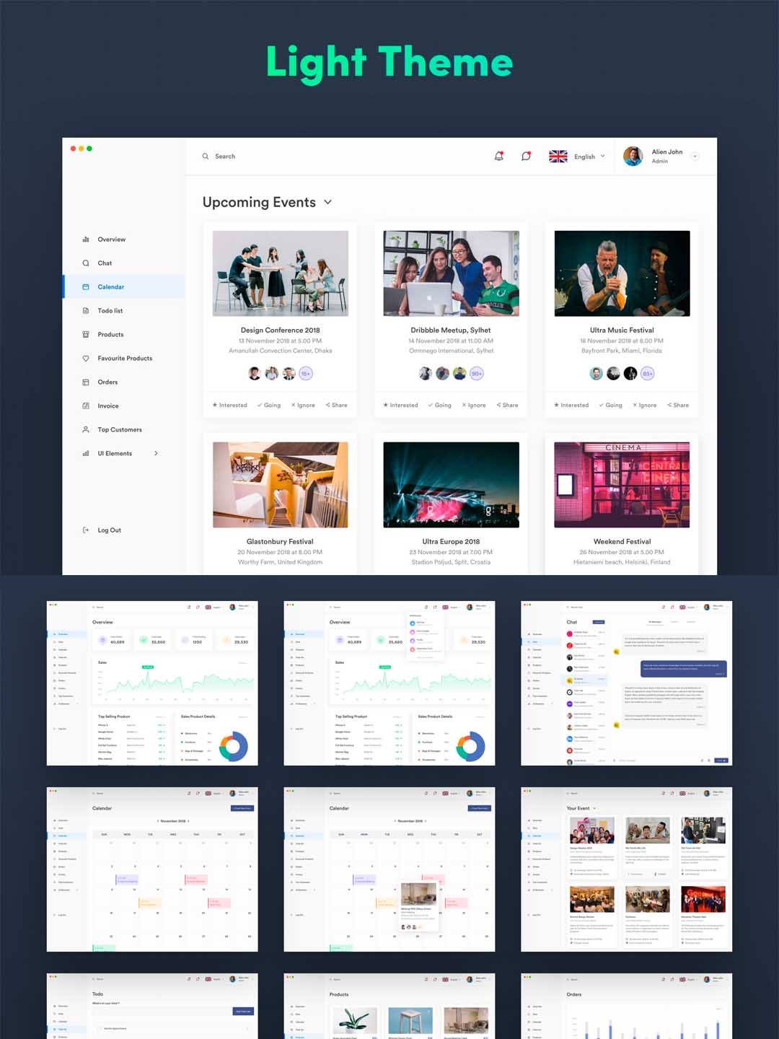Expand the Upcoming Events dropdown
The image size is (779, 1039).
[x=328, y=202]
